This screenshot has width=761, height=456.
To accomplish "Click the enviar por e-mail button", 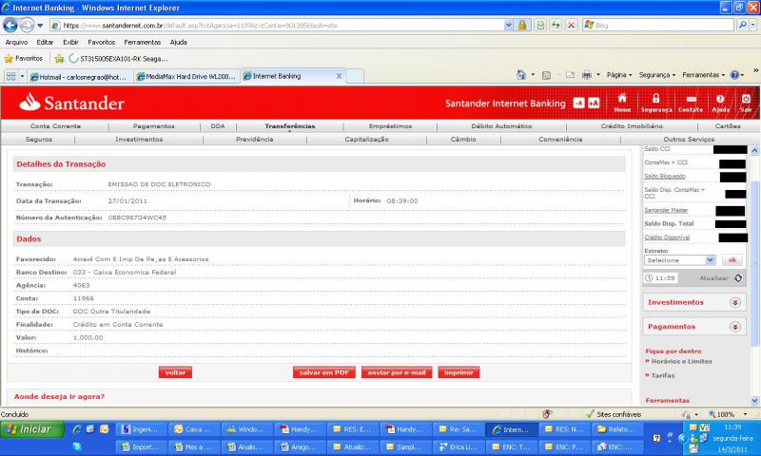I will 397,372.
